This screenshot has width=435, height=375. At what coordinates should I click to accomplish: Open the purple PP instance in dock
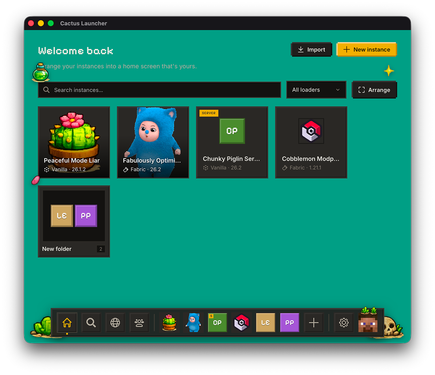[290, 323]
